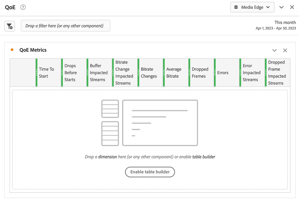
Task: Collapse the QoE panel with top chevron
Action: 281,7
